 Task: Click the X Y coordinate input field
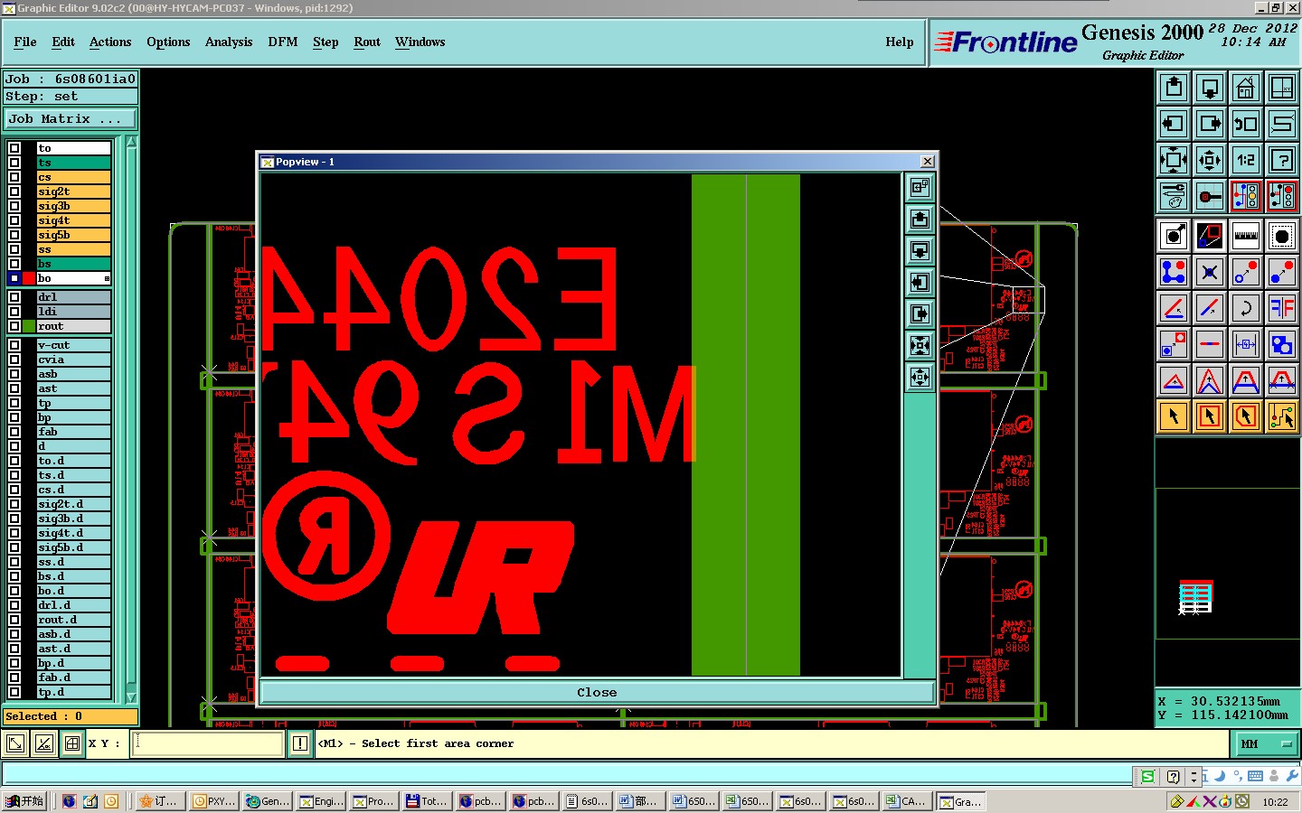pos(208,743)
